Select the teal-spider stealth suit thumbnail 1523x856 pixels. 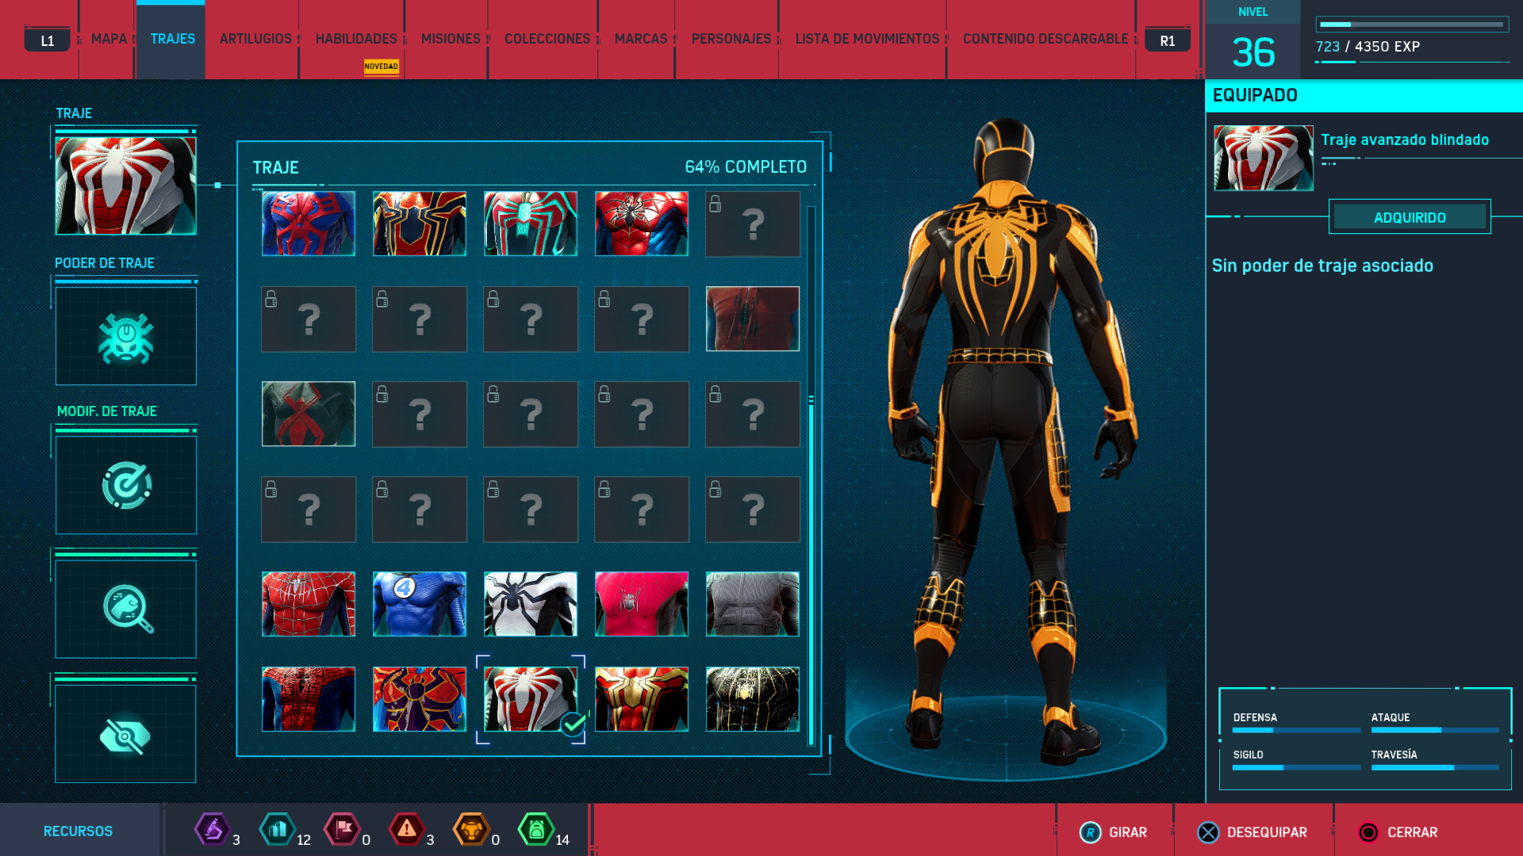pyautogui.click(x=531, y=224)
